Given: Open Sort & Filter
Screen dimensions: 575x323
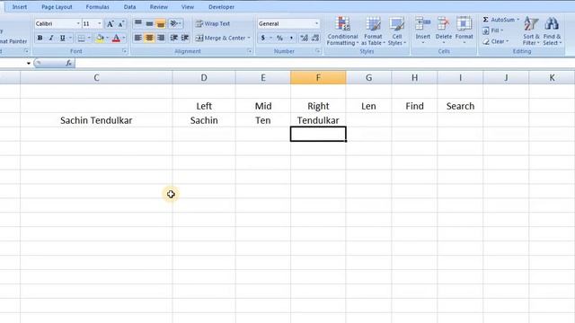Looking at the screenshot, I should pyautogui.click(x=531, y=31).
